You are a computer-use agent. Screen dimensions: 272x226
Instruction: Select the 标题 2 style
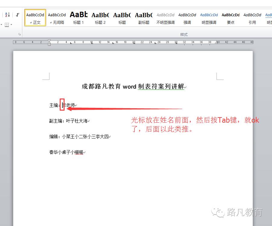(x=100, y=17)
